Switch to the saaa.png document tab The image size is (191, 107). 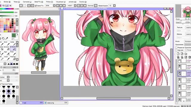(56, 103)
